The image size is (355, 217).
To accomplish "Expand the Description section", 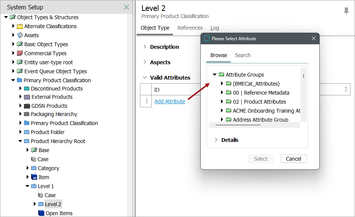I will [145, 47].
